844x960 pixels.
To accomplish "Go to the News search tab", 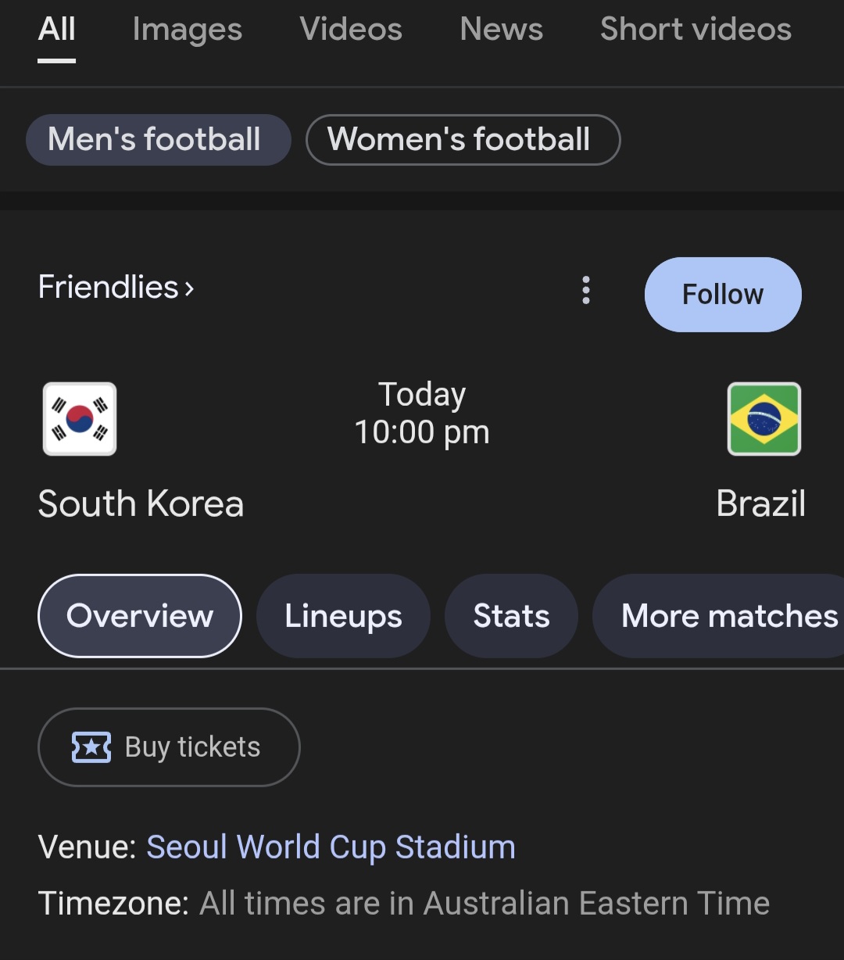I will pos(501,30).
